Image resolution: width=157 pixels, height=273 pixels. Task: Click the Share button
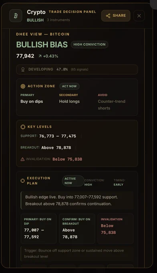(x=116, y=16)
